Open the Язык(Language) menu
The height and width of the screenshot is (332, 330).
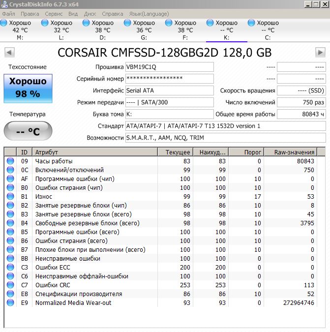pyautogui.click(x=149, y=14)
